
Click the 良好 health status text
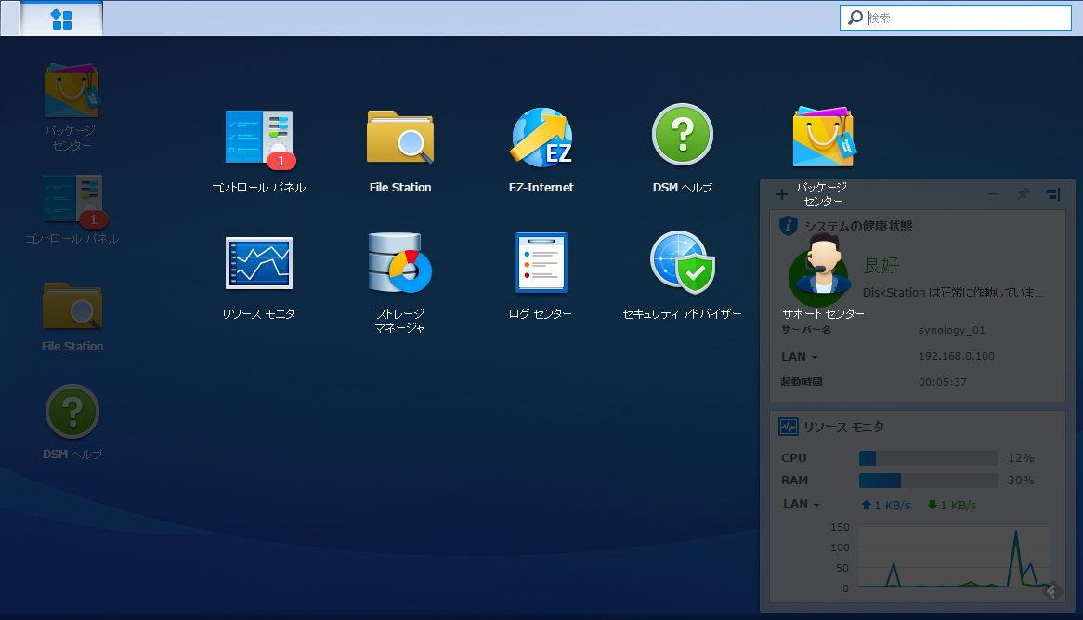881,265
